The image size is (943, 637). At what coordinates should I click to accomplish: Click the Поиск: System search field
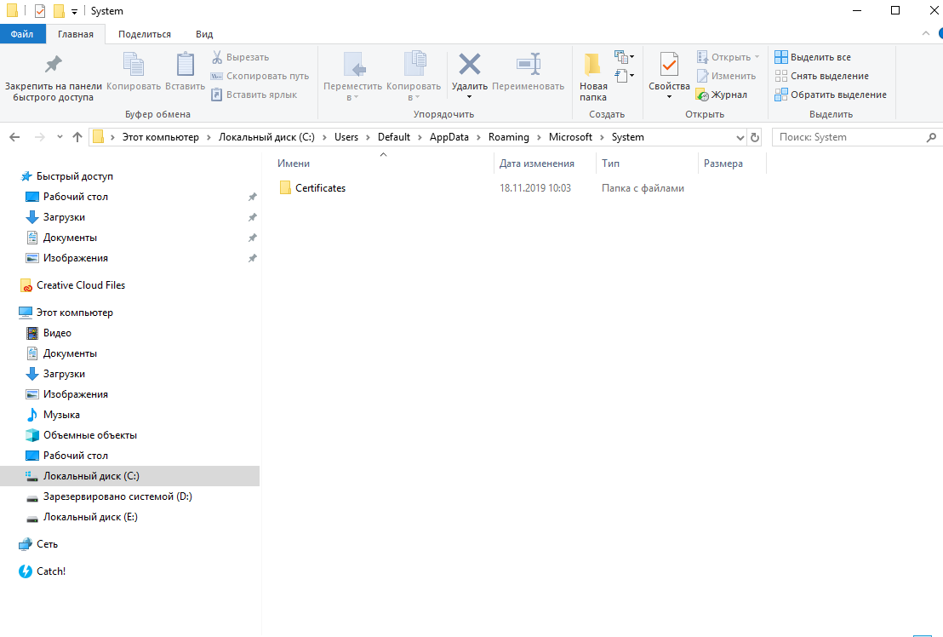click(x=847, y=137)
